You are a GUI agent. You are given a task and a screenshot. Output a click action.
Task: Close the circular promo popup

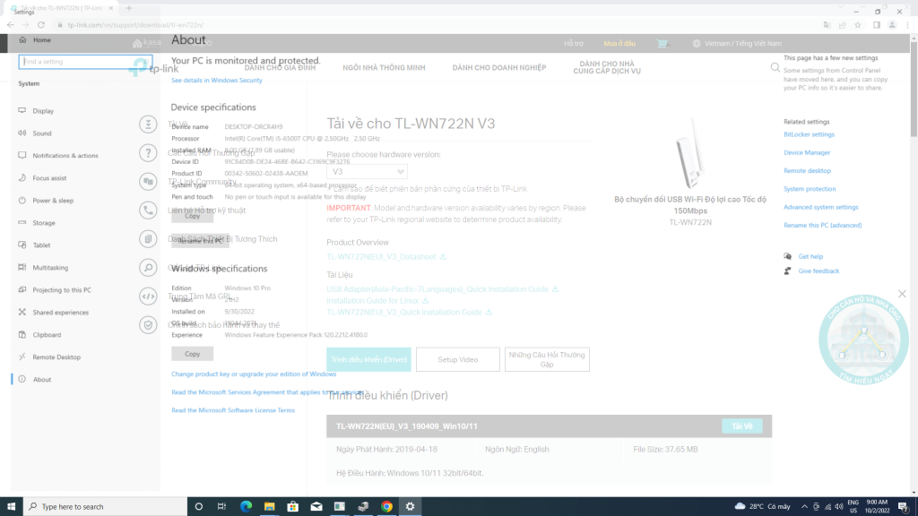[902, 294]
